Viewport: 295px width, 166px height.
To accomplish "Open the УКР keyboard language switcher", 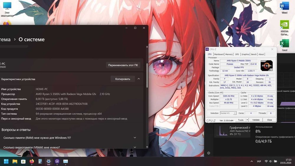I will (x=259, y=161).
